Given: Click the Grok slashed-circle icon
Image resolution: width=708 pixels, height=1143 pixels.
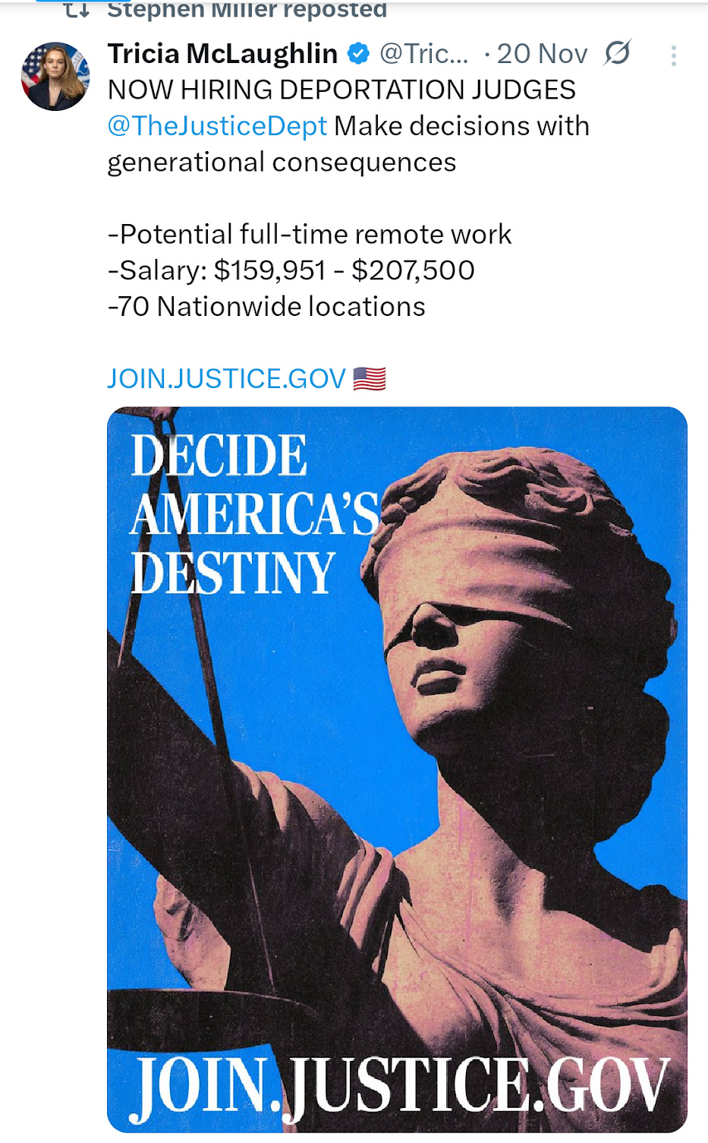Looking at the screenshot, I should point(617,53).
